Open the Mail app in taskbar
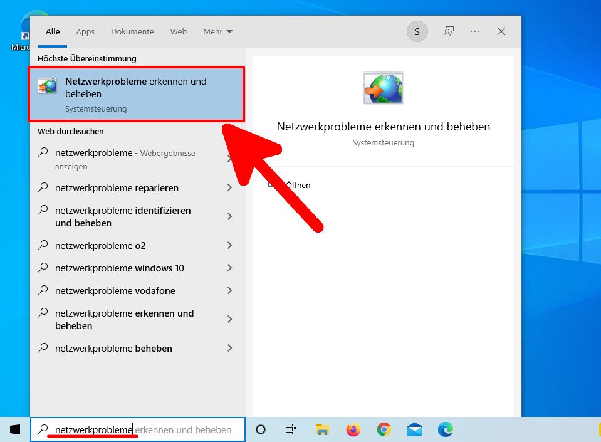The height and width of the screenshot is (442, 601). (414, 429)
